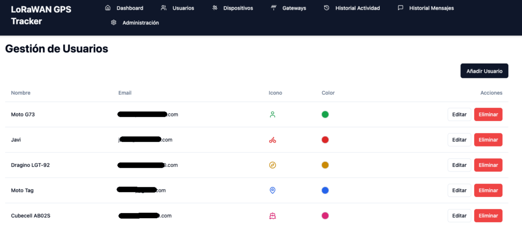522x234 pixels.
Task: Click the clock icon beside Historial Actividad
Action: click(326, 8)
